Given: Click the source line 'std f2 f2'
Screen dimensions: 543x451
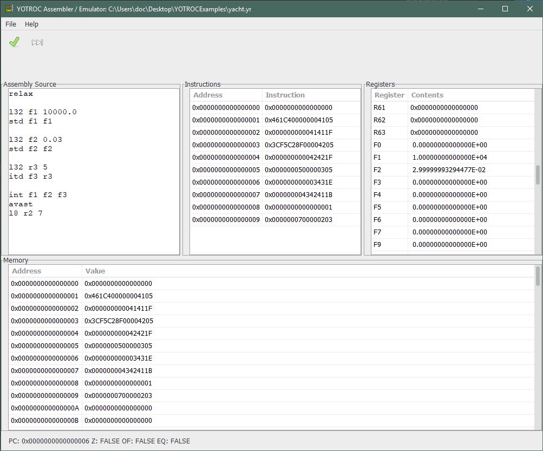Looking at the screenshot, I should [x=30, y=149].
